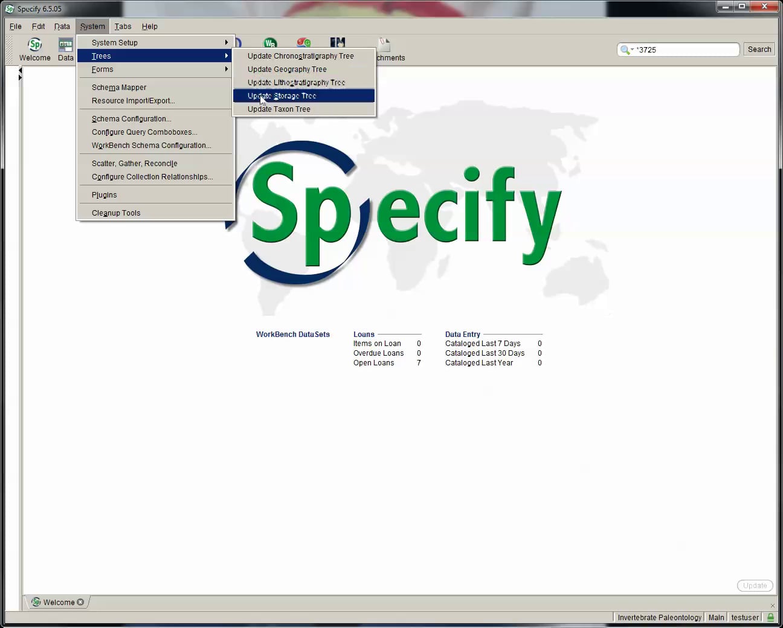Open the File menu
Viewport: 783px width, 628px height.
(x=16, y=26)
